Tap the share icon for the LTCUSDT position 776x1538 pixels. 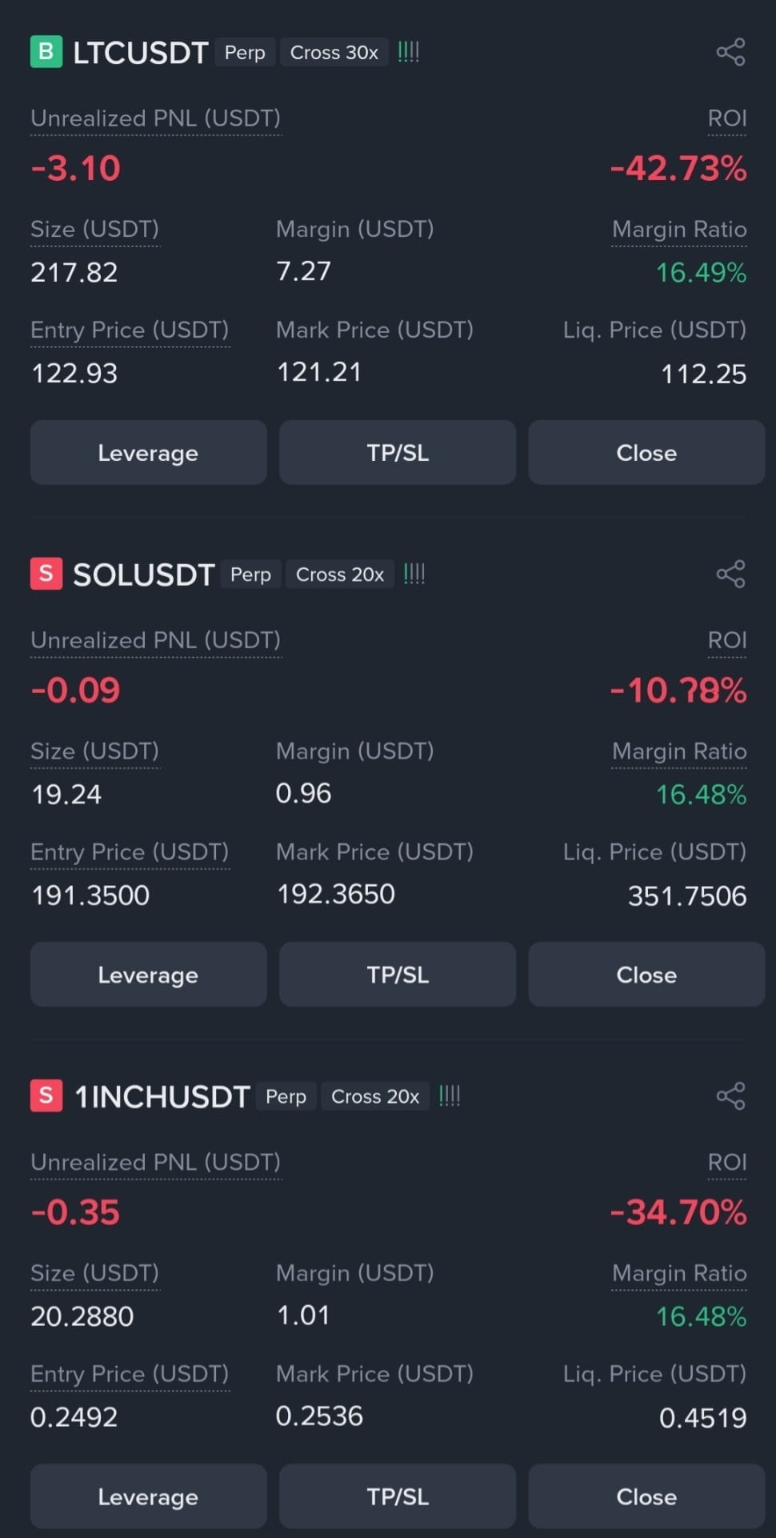(730, 52)
